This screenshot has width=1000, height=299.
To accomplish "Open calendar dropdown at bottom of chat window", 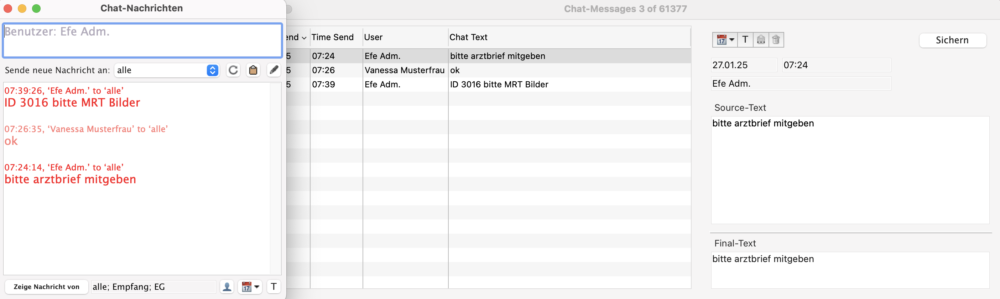I will [250, 287].
